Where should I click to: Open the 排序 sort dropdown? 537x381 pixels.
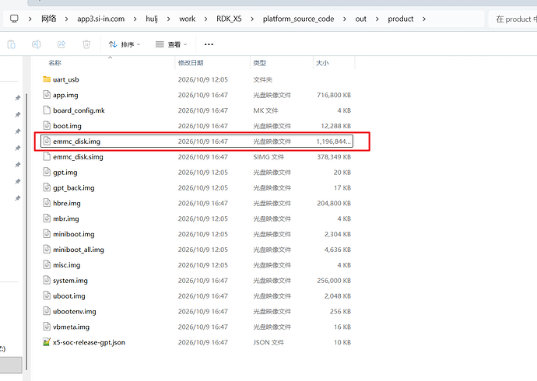pos(125,44)
